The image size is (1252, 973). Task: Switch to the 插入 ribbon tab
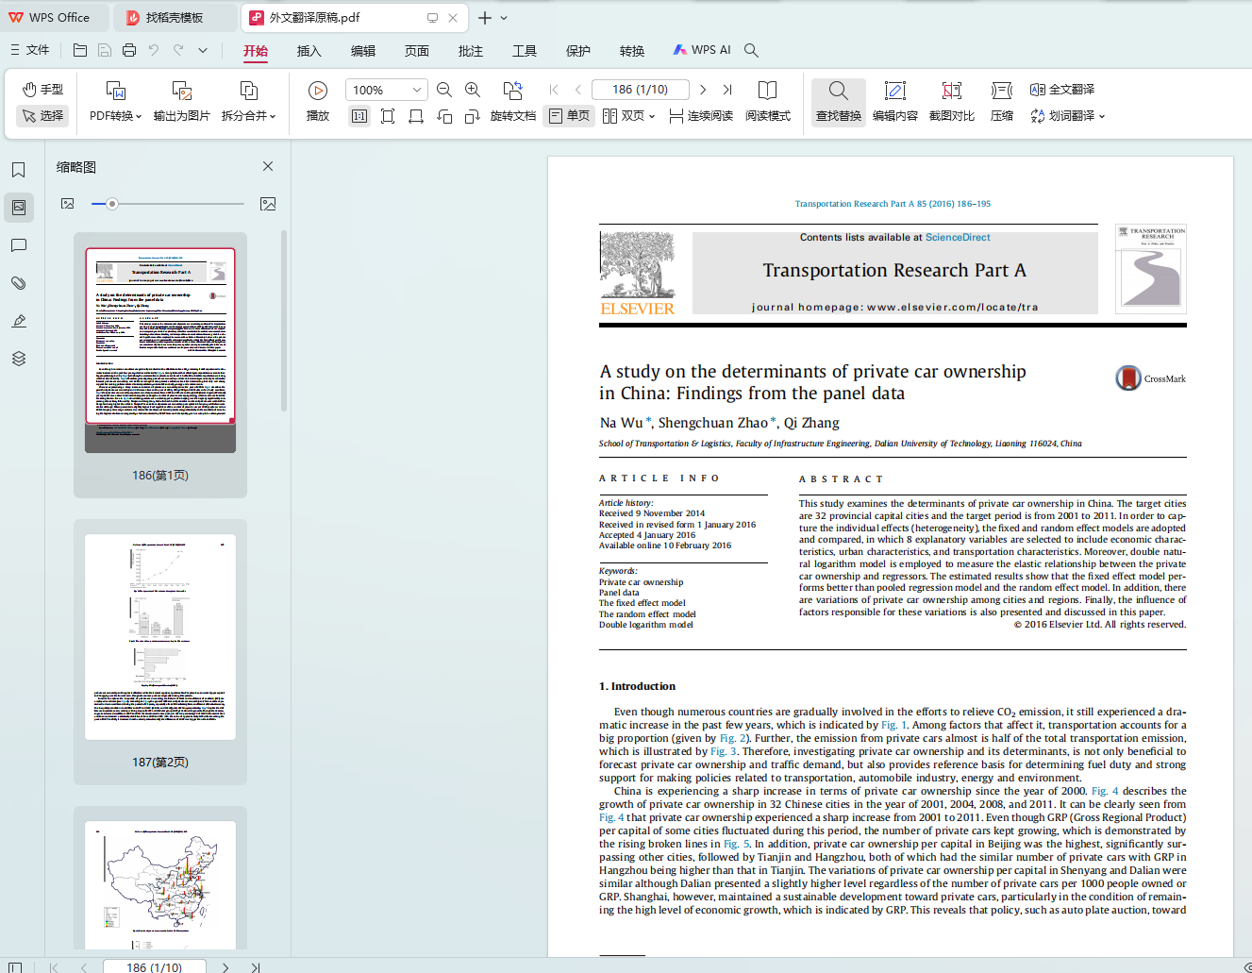tap(309, 51)
